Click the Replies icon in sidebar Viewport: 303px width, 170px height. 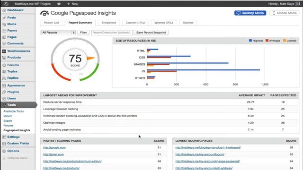[x=4, y=78]
